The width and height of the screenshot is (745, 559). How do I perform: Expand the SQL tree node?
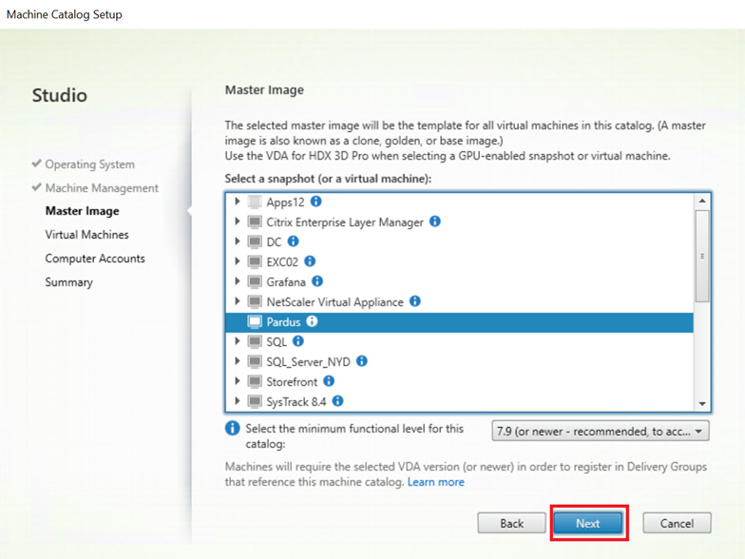click(x=238, y=341)
